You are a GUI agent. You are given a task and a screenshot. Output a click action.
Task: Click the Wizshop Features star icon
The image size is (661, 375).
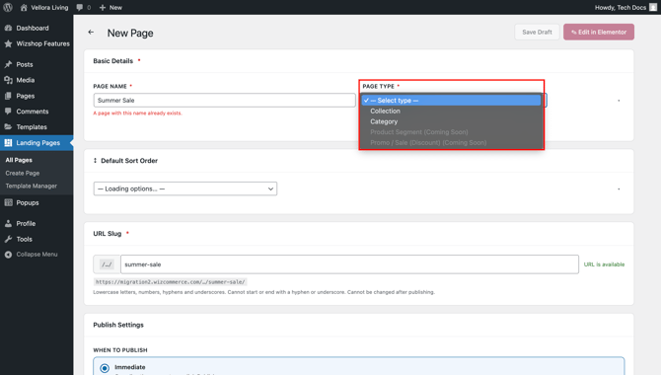click(8, 43)
